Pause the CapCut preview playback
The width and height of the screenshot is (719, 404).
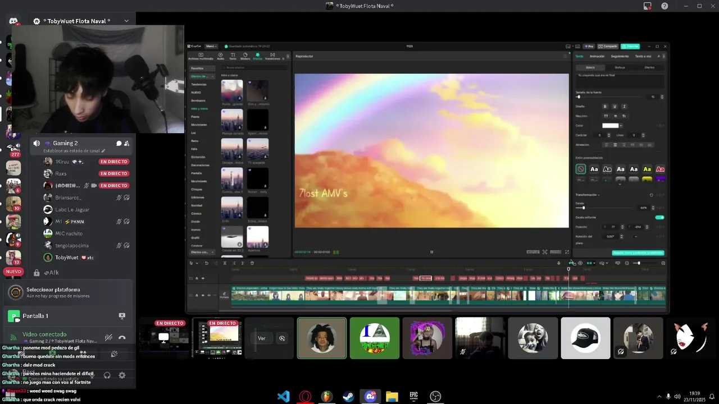click(x=431, y=252)
